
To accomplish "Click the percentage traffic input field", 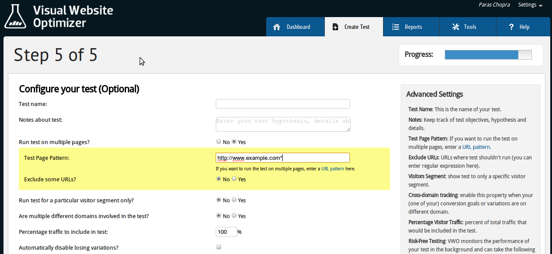I will (226, 232).
